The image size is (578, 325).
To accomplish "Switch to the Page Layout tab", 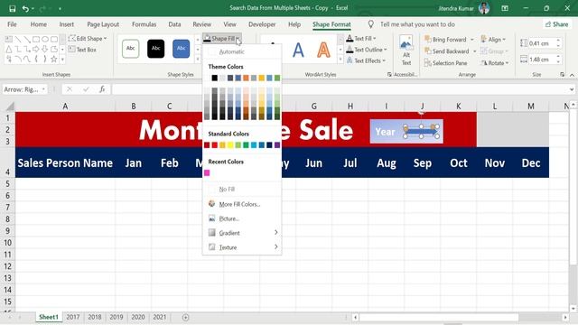I will (103, 24).
